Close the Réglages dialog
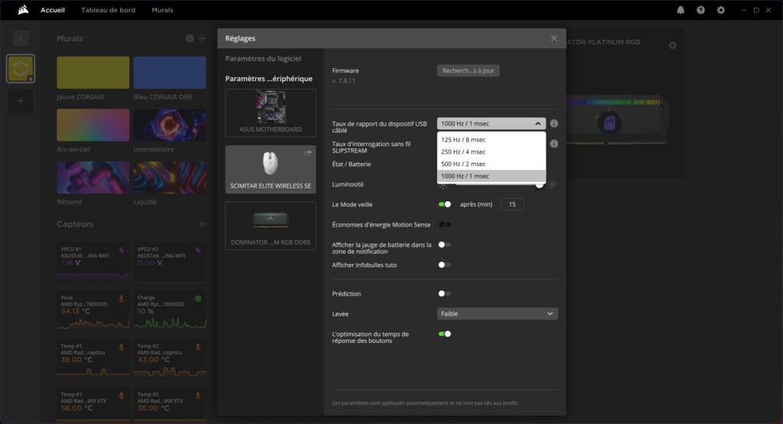Viewport: 783px width, 424px height. click(x=554, y=38)
